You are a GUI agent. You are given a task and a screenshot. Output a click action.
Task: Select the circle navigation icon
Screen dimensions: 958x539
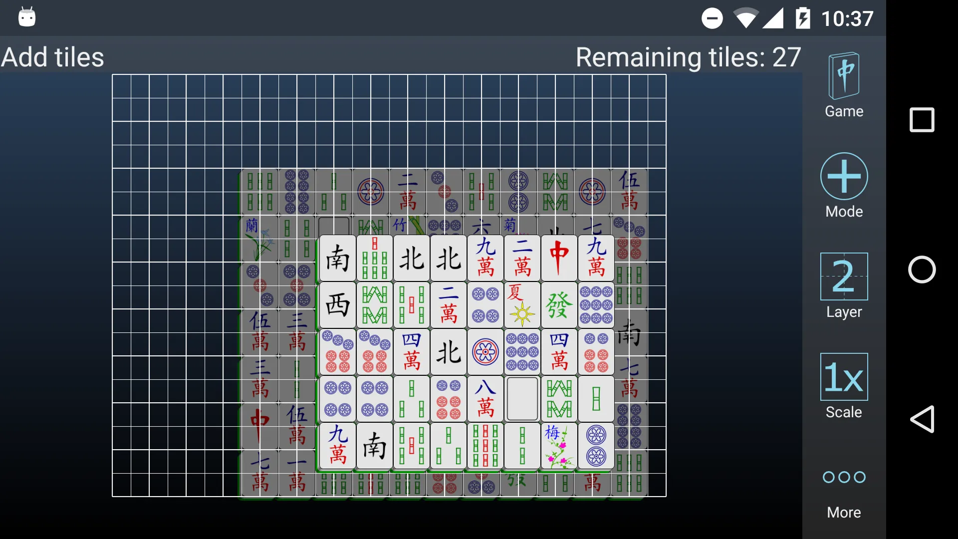click(x=922, y=270)
